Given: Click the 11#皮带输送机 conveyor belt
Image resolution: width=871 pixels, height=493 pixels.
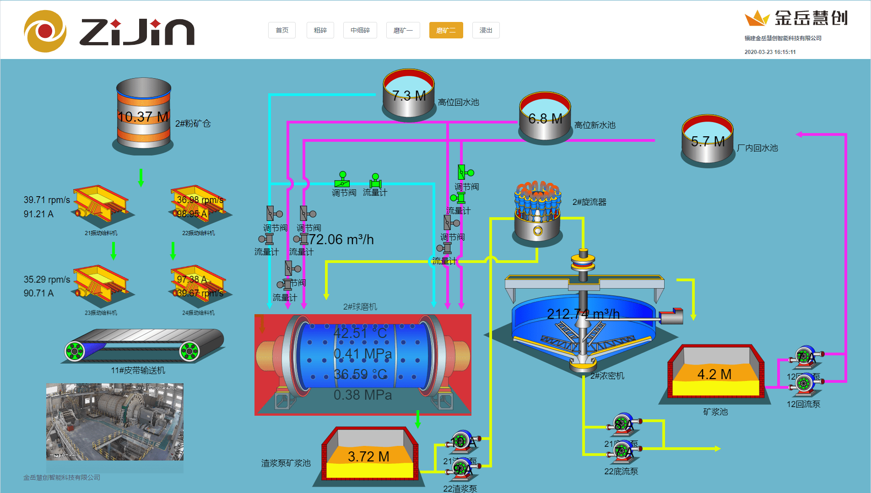Looking at the screenshot, I should click(x=143, y=346).
